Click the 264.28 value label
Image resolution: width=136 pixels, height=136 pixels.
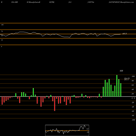(x=127, y=78)
